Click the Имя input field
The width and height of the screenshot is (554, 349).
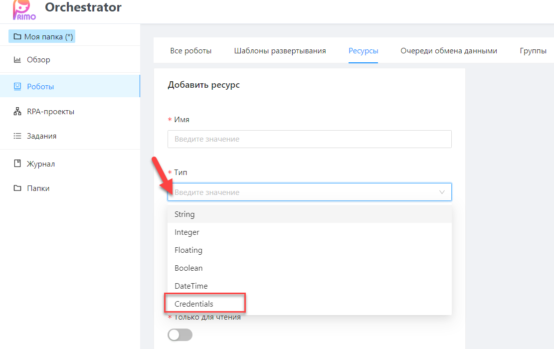(309, 139)
